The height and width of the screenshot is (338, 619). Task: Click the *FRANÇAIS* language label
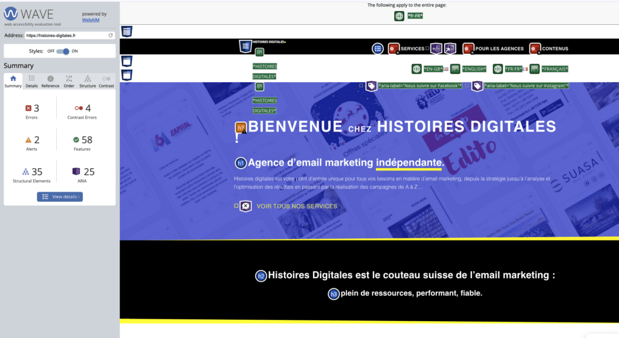click(x=555, y=69)
